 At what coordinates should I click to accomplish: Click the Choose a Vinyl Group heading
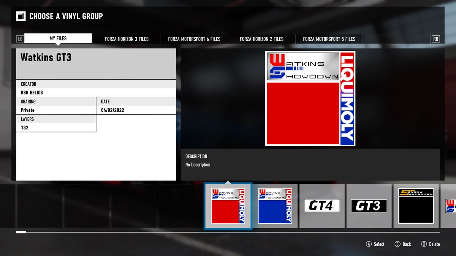pyautogui.click(x=66, y=16)
